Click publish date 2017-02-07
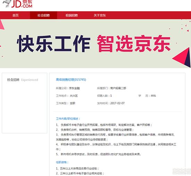The height and width of the screenshot is (176, 191). [117, 103]
